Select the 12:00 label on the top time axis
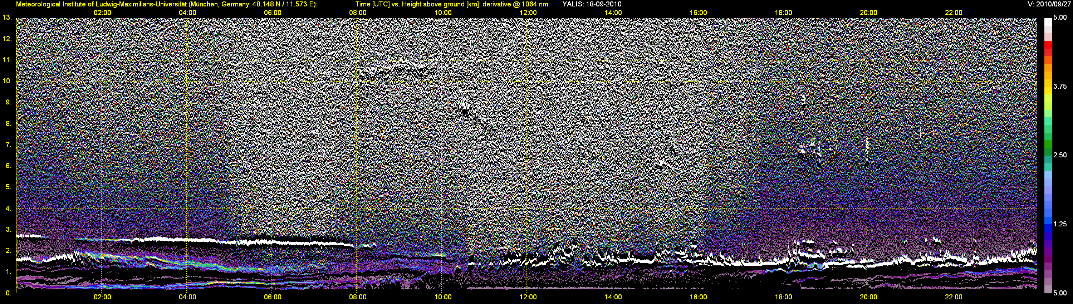Image resolution: width=1073 pixels, height=304 pixels. click(x=528, y=13)
